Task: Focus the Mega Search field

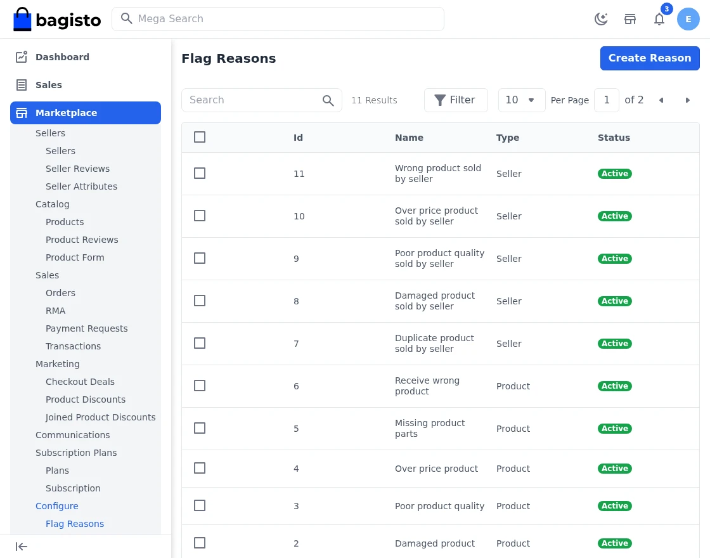Action: tap(278, 19)
